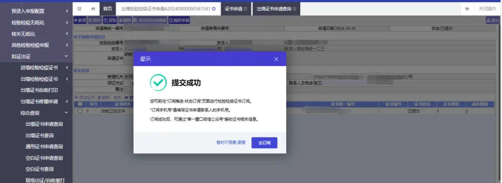Collapse the 综合查询 submenu
The height and width of the screenshot is (183, 502).
point(36,112)
